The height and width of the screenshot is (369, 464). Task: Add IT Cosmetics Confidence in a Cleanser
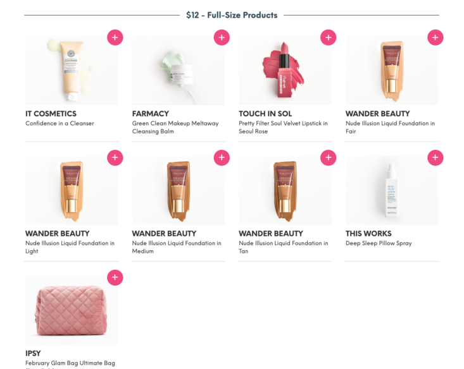(x=115, y=37)
